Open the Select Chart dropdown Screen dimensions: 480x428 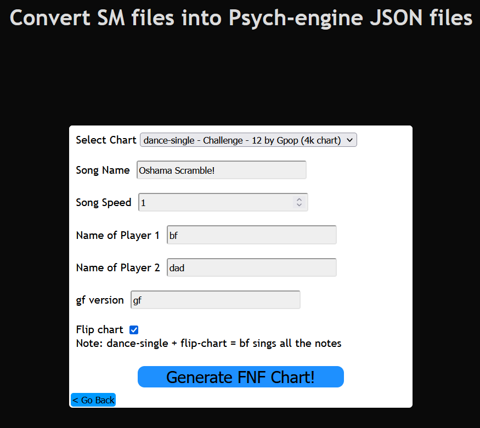tap(249, 140)
